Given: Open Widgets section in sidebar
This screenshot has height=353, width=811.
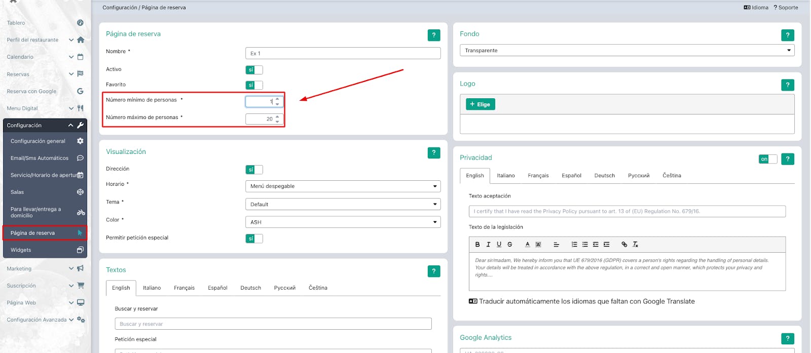Looking at the screenshot, I should (45, 250).
